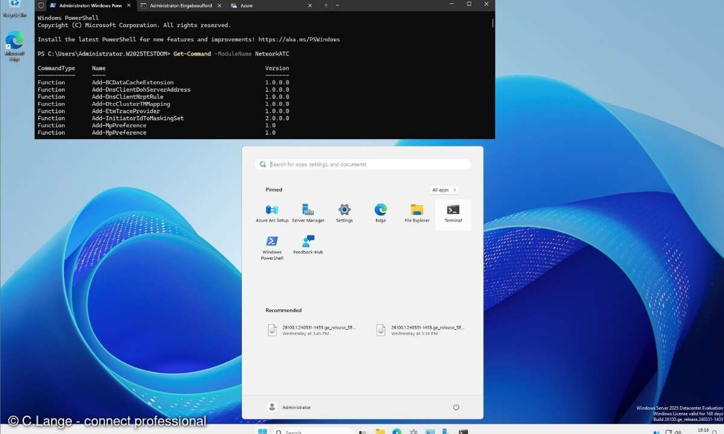Click the search magnifier icon in Start menu
724x434 pixels.
262,164
